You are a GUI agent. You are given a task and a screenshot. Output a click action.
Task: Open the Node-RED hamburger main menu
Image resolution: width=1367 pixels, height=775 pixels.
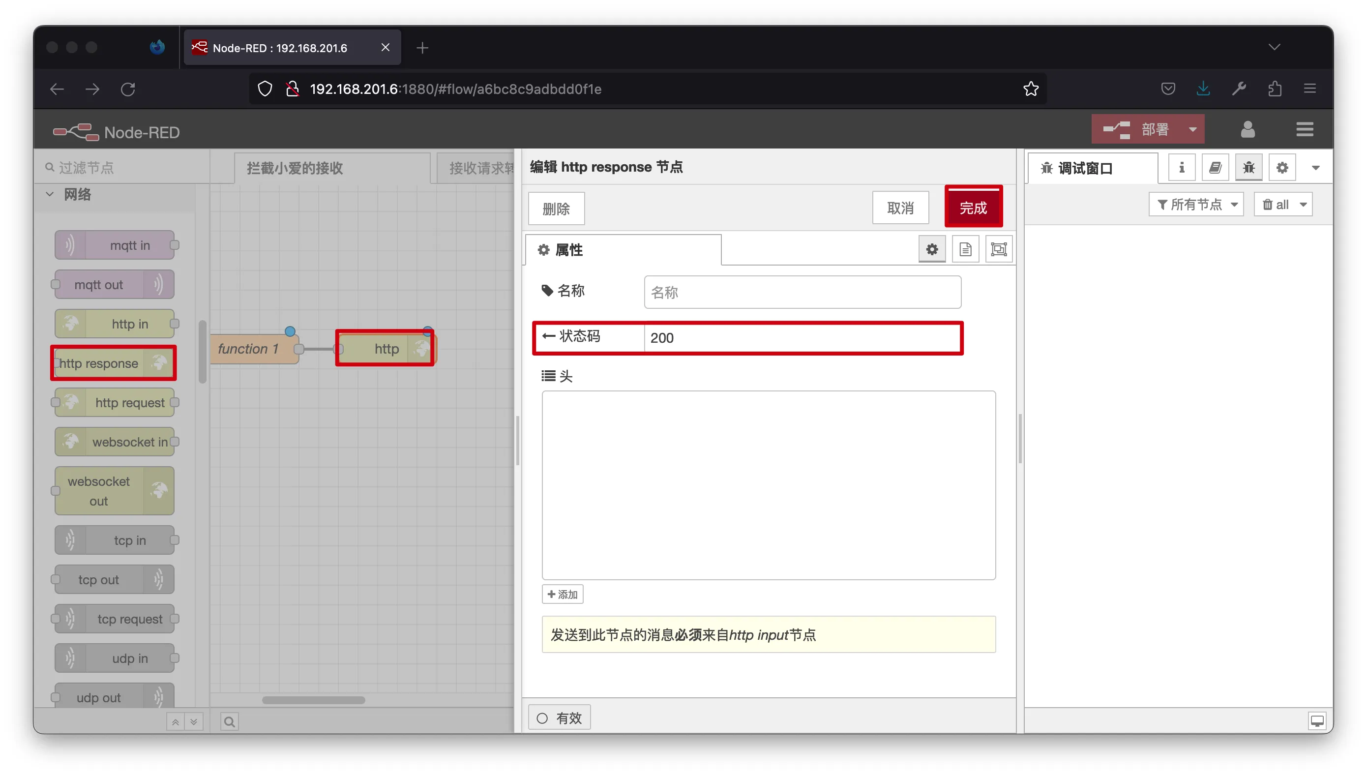(1304, 129)
